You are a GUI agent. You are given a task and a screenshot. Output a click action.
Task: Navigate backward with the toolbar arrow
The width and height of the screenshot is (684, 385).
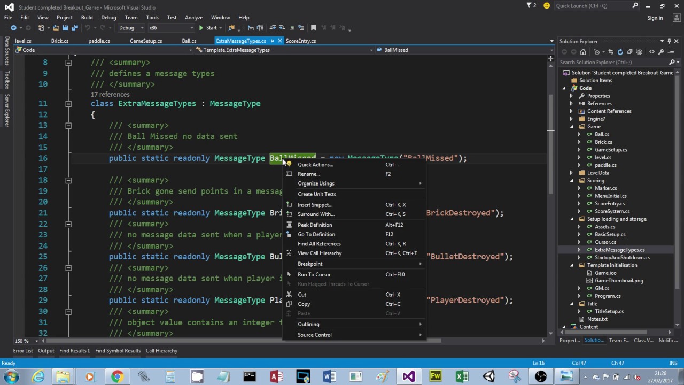click(13, 28)
